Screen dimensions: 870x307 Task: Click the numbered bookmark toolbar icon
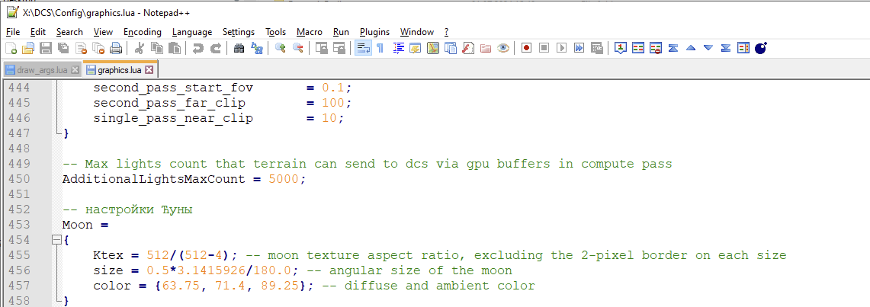point(621,48)
